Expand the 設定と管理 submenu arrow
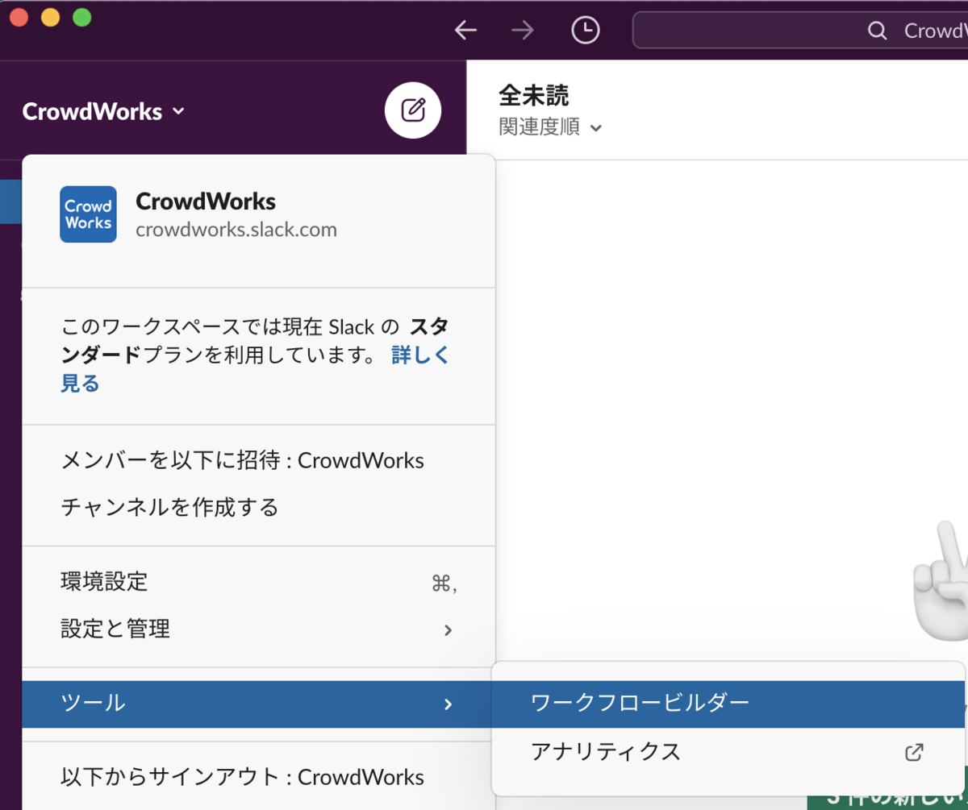968x810 pixels. (x=448, y=629)
